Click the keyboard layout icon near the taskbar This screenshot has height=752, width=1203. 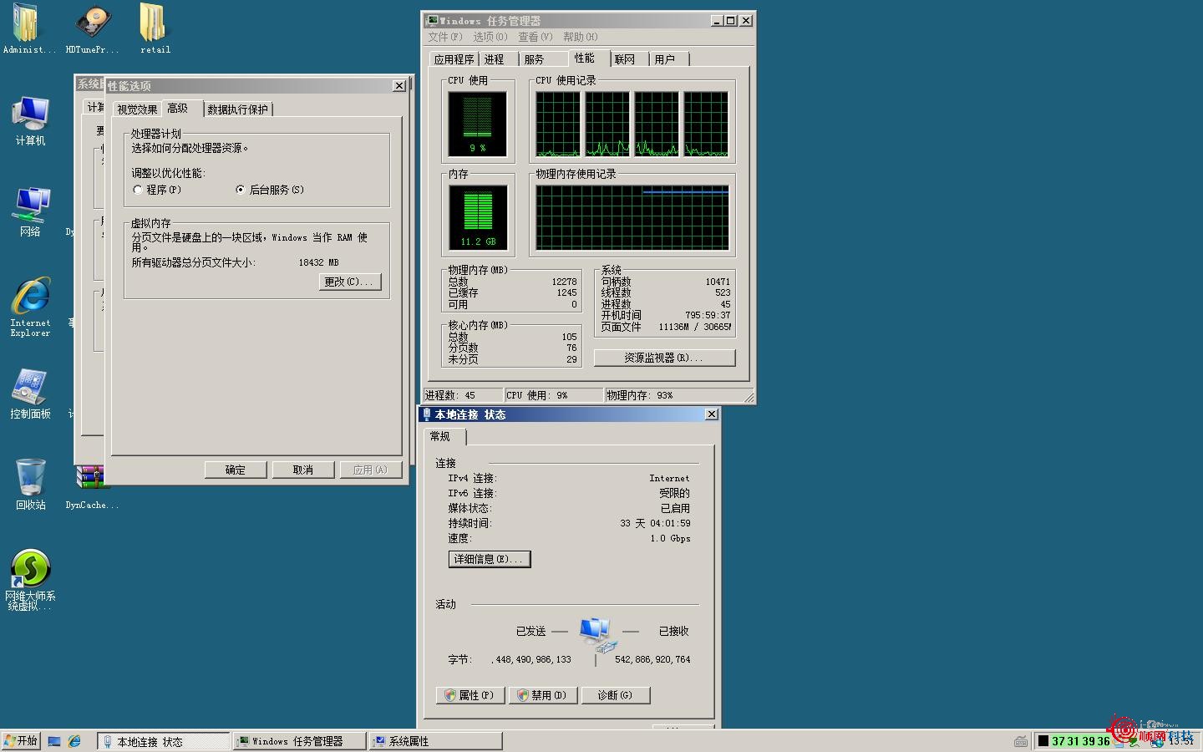1021,740
